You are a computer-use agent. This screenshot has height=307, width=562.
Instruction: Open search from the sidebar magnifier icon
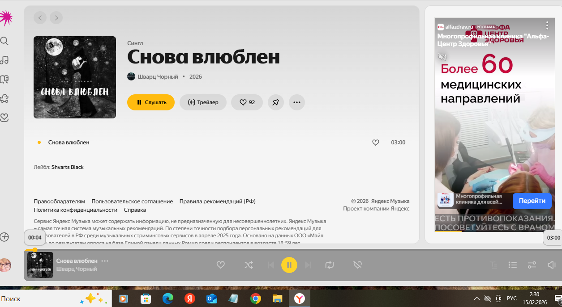(4, 41)
